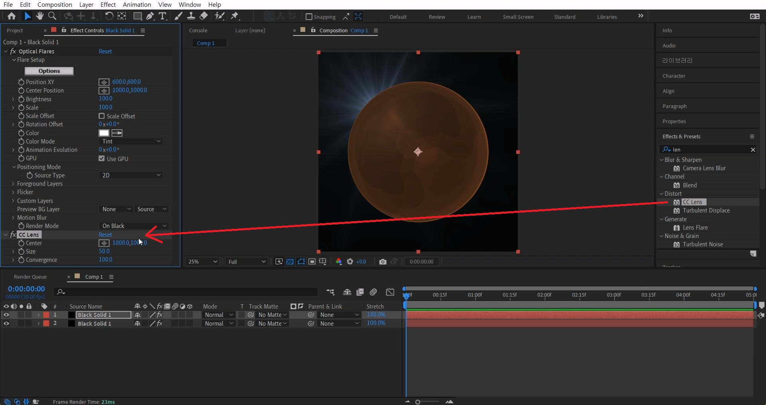This screenshot has height=405, width=766.
Task: Enable the Scale Offset checkbox
Action: click(x=102, y=116)
